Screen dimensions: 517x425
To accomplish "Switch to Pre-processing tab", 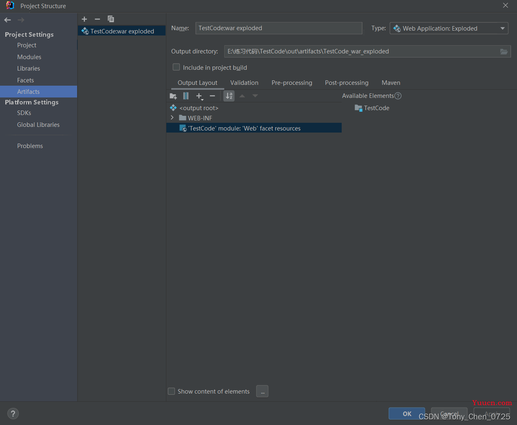I will tap(292, 83).
